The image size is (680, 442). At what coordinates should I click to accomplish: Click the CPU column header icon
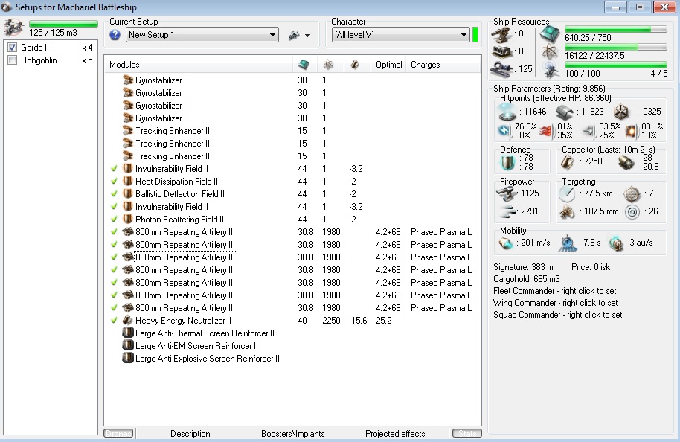pyautogui.click(x=304, y=65)
